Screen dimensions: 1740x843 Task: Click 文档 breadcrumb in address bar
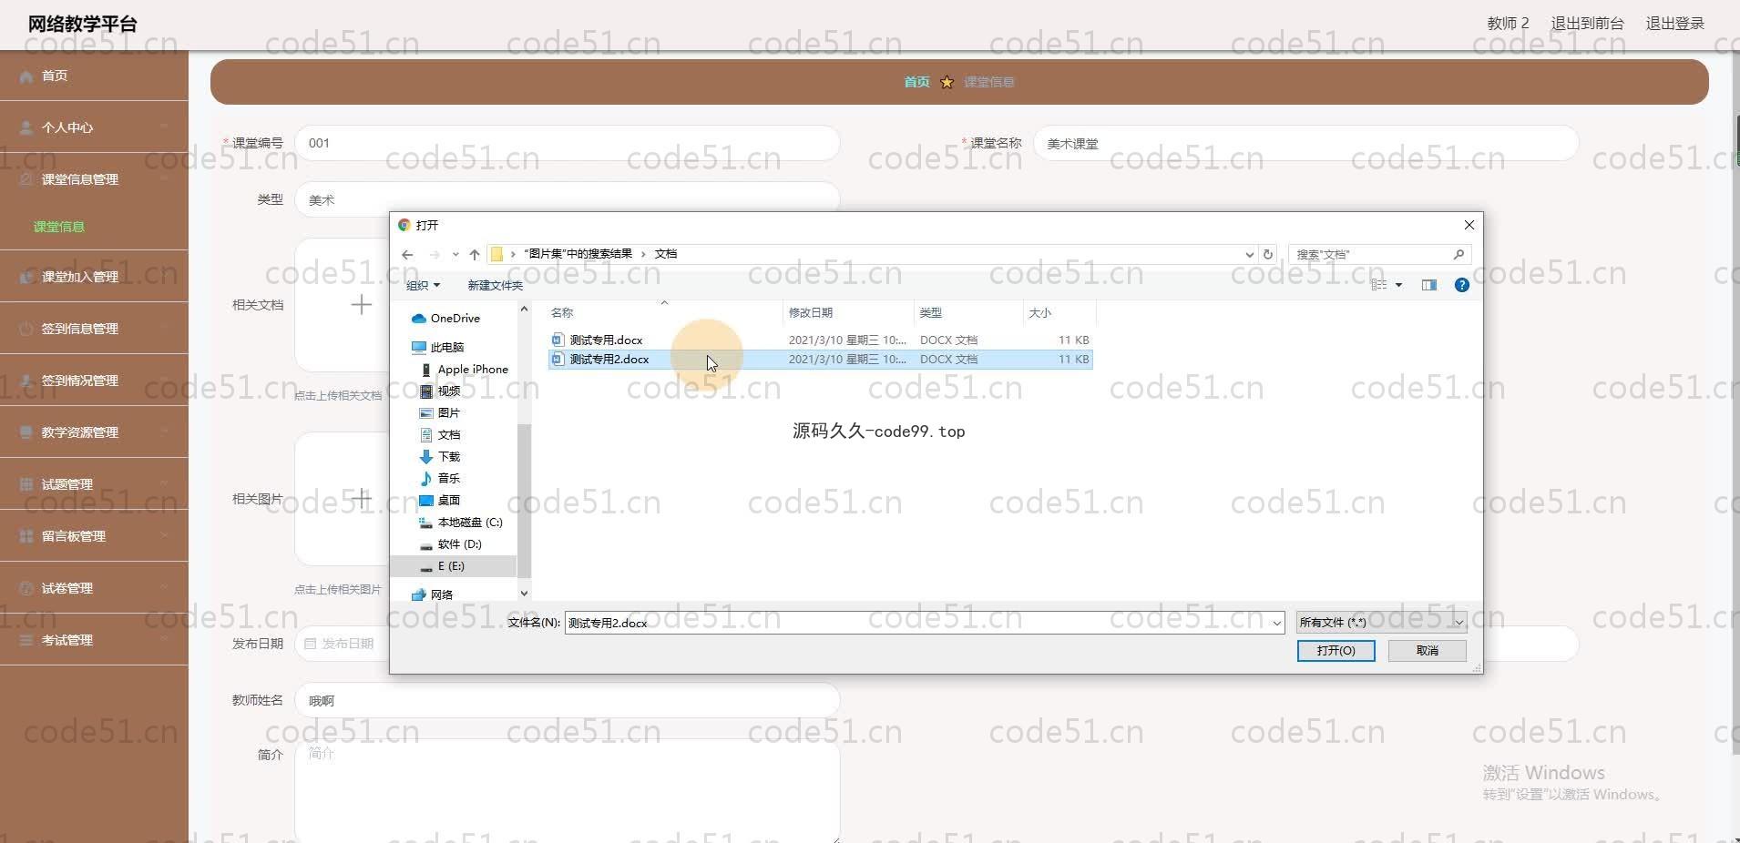(x=665, y=254)
